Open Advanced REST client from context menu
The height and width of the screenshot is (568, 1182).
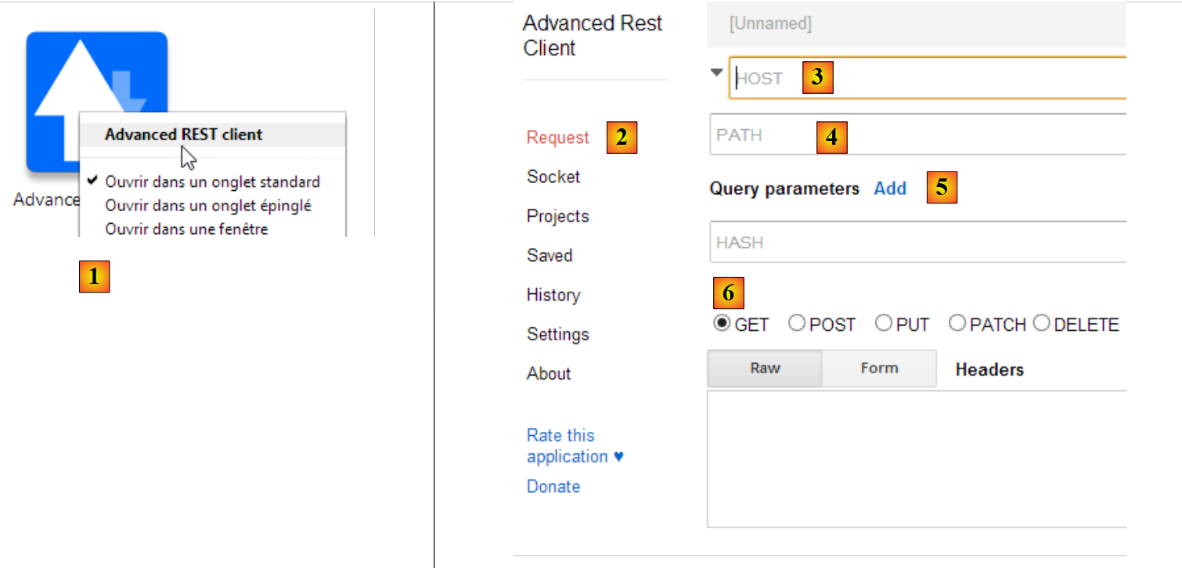184,135
